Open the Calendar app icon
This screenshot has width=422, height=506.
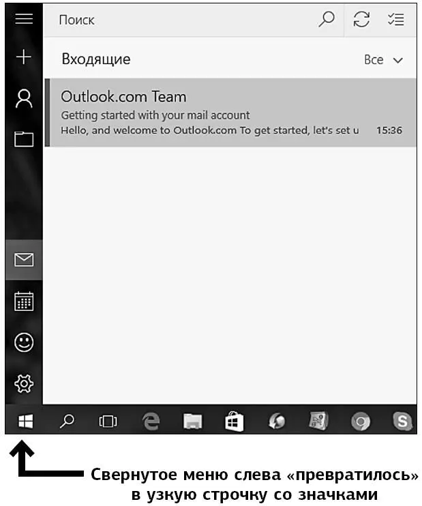click(24, 301)
